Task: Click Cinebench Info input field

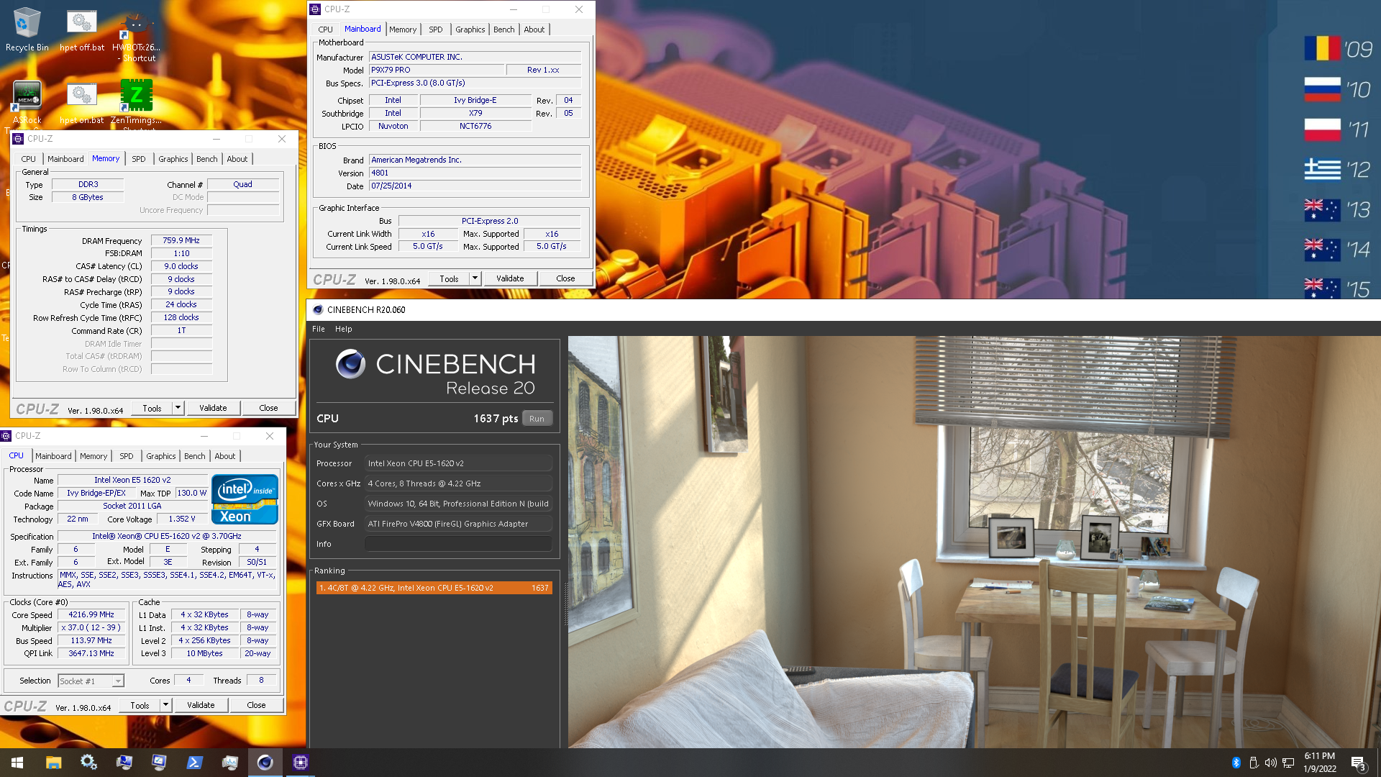Action: pos(458,544)
